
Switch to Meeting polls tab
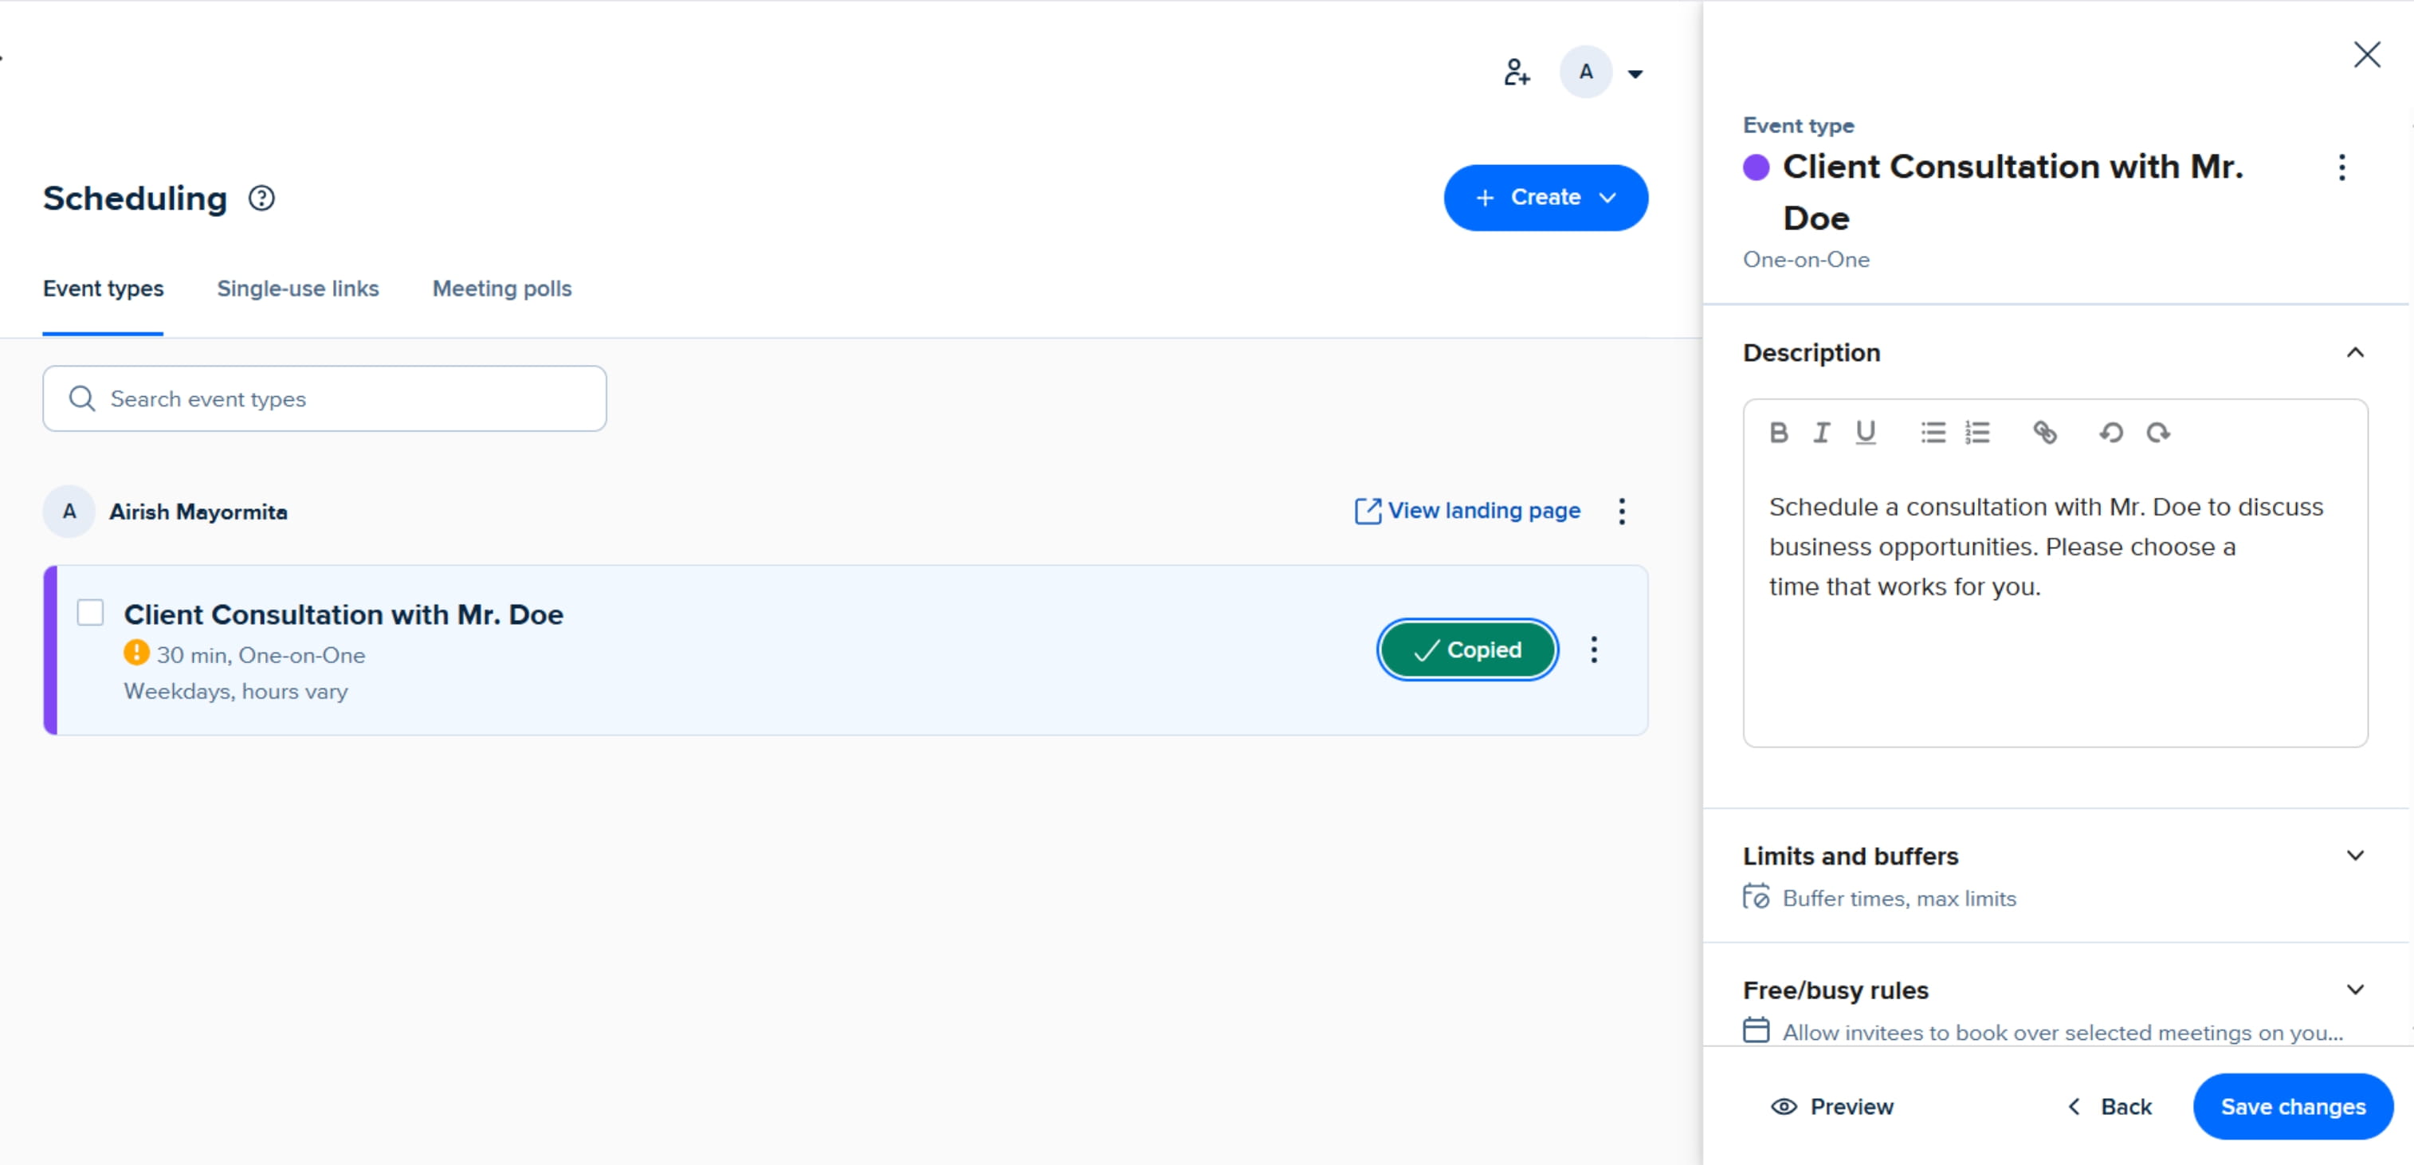(501, 288)
